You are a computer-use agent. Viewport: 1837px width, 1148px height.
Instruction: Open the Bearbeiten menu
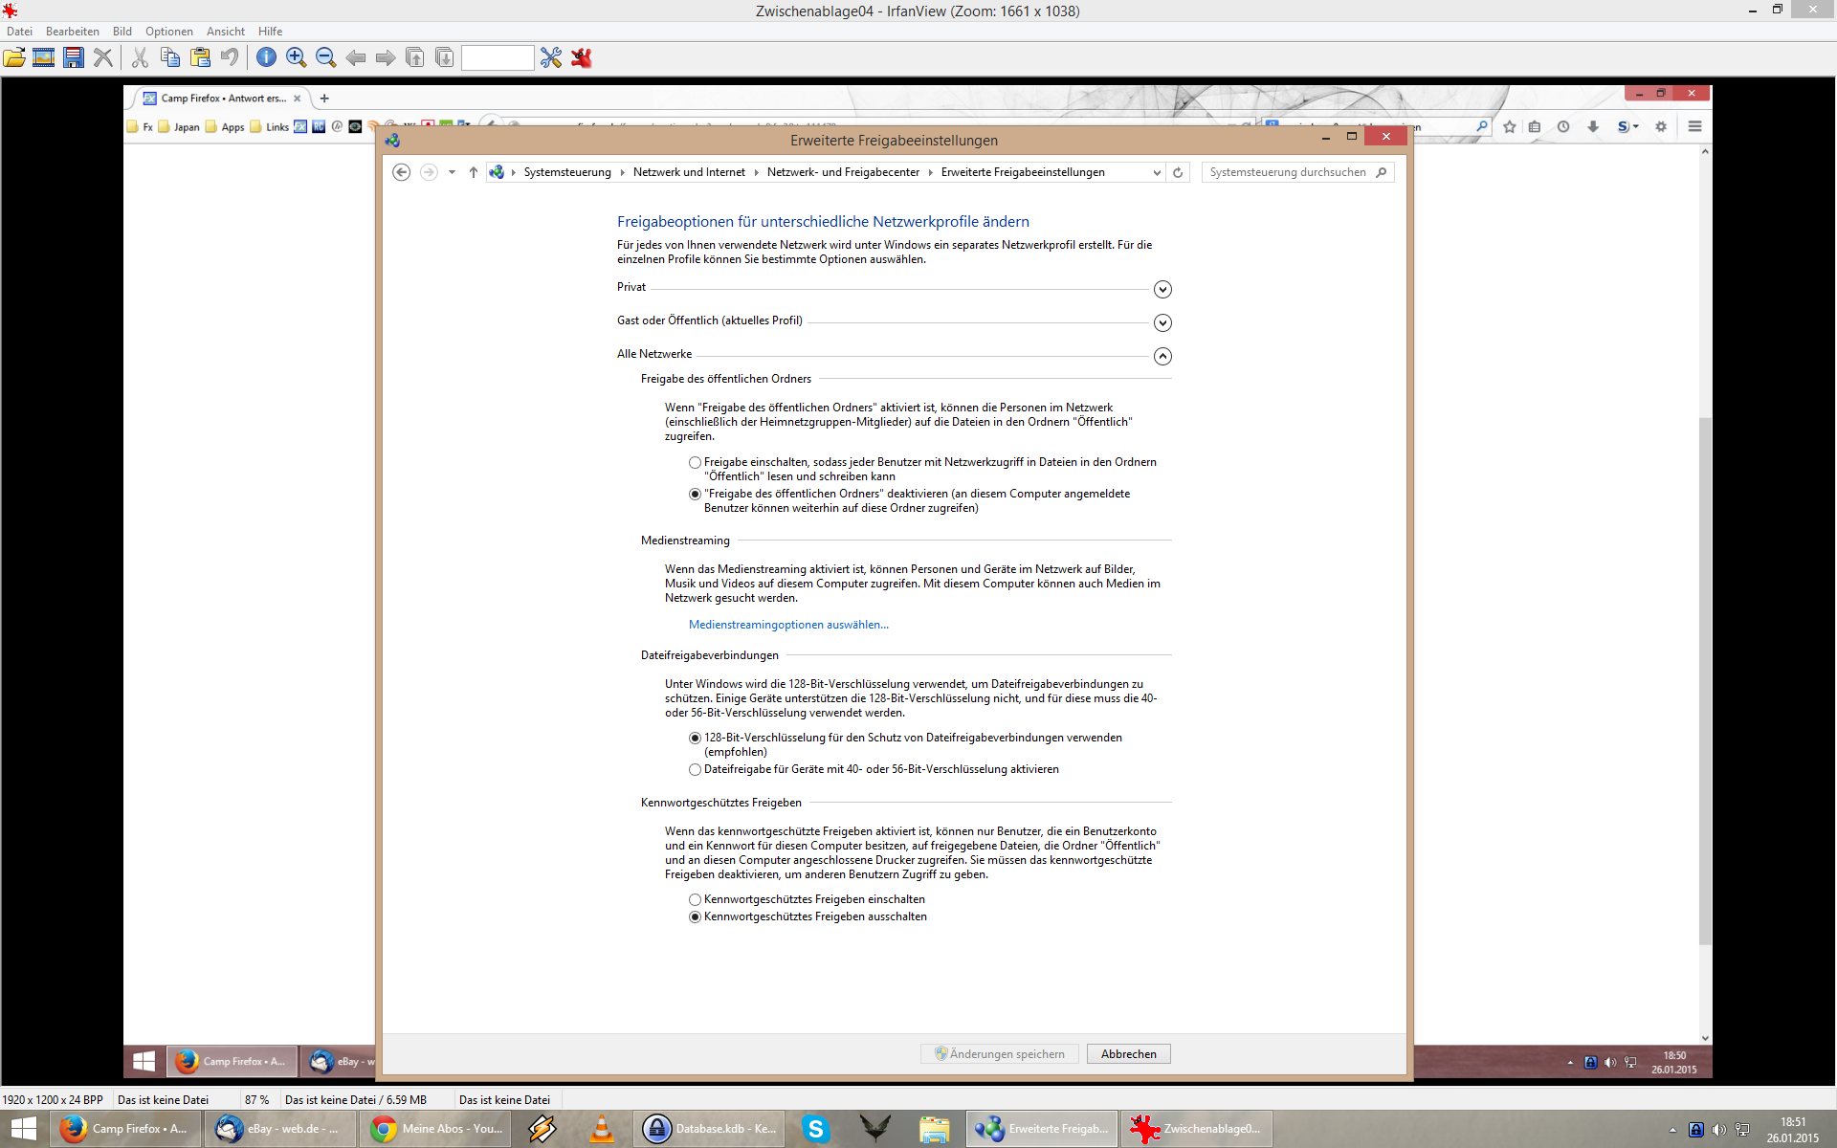click(x=72, y=32)
